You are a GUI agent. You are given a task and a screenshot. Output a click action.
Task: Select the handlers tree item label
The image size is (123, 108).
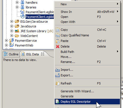pyautogui.click(x=32, y=3)
